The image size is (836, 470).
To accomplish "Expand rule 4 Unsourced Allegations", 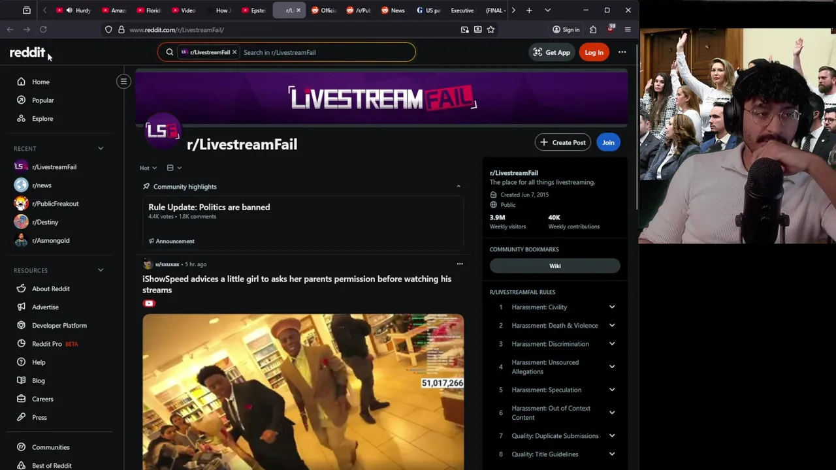I will (612, 367).
